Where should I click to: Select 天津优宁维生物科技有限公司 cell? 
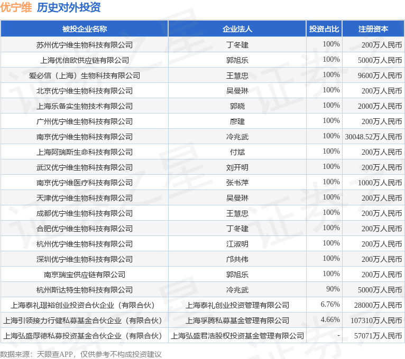[x=85, y=198]
